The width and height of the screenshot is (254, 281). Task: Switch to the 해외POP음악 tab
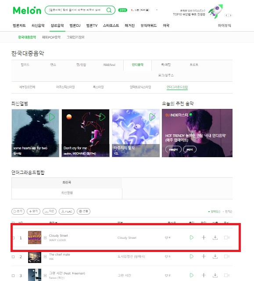51,37
